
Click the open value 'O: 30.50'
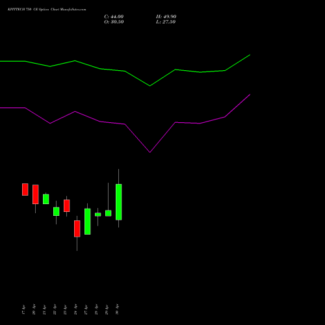pyautogui.click(x=114, y=22)
